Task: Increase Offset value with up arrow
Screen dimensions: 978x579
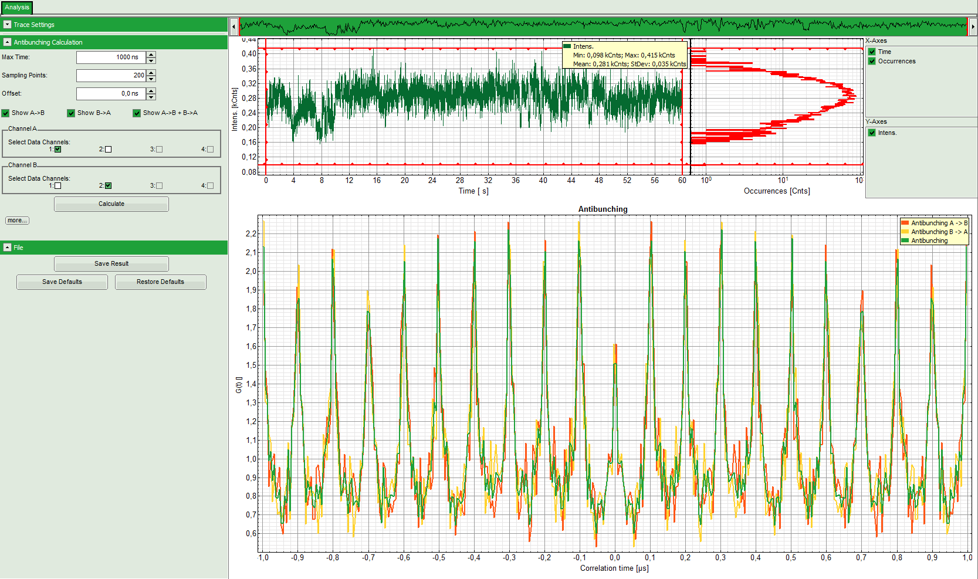Action: tap(151, 91)
